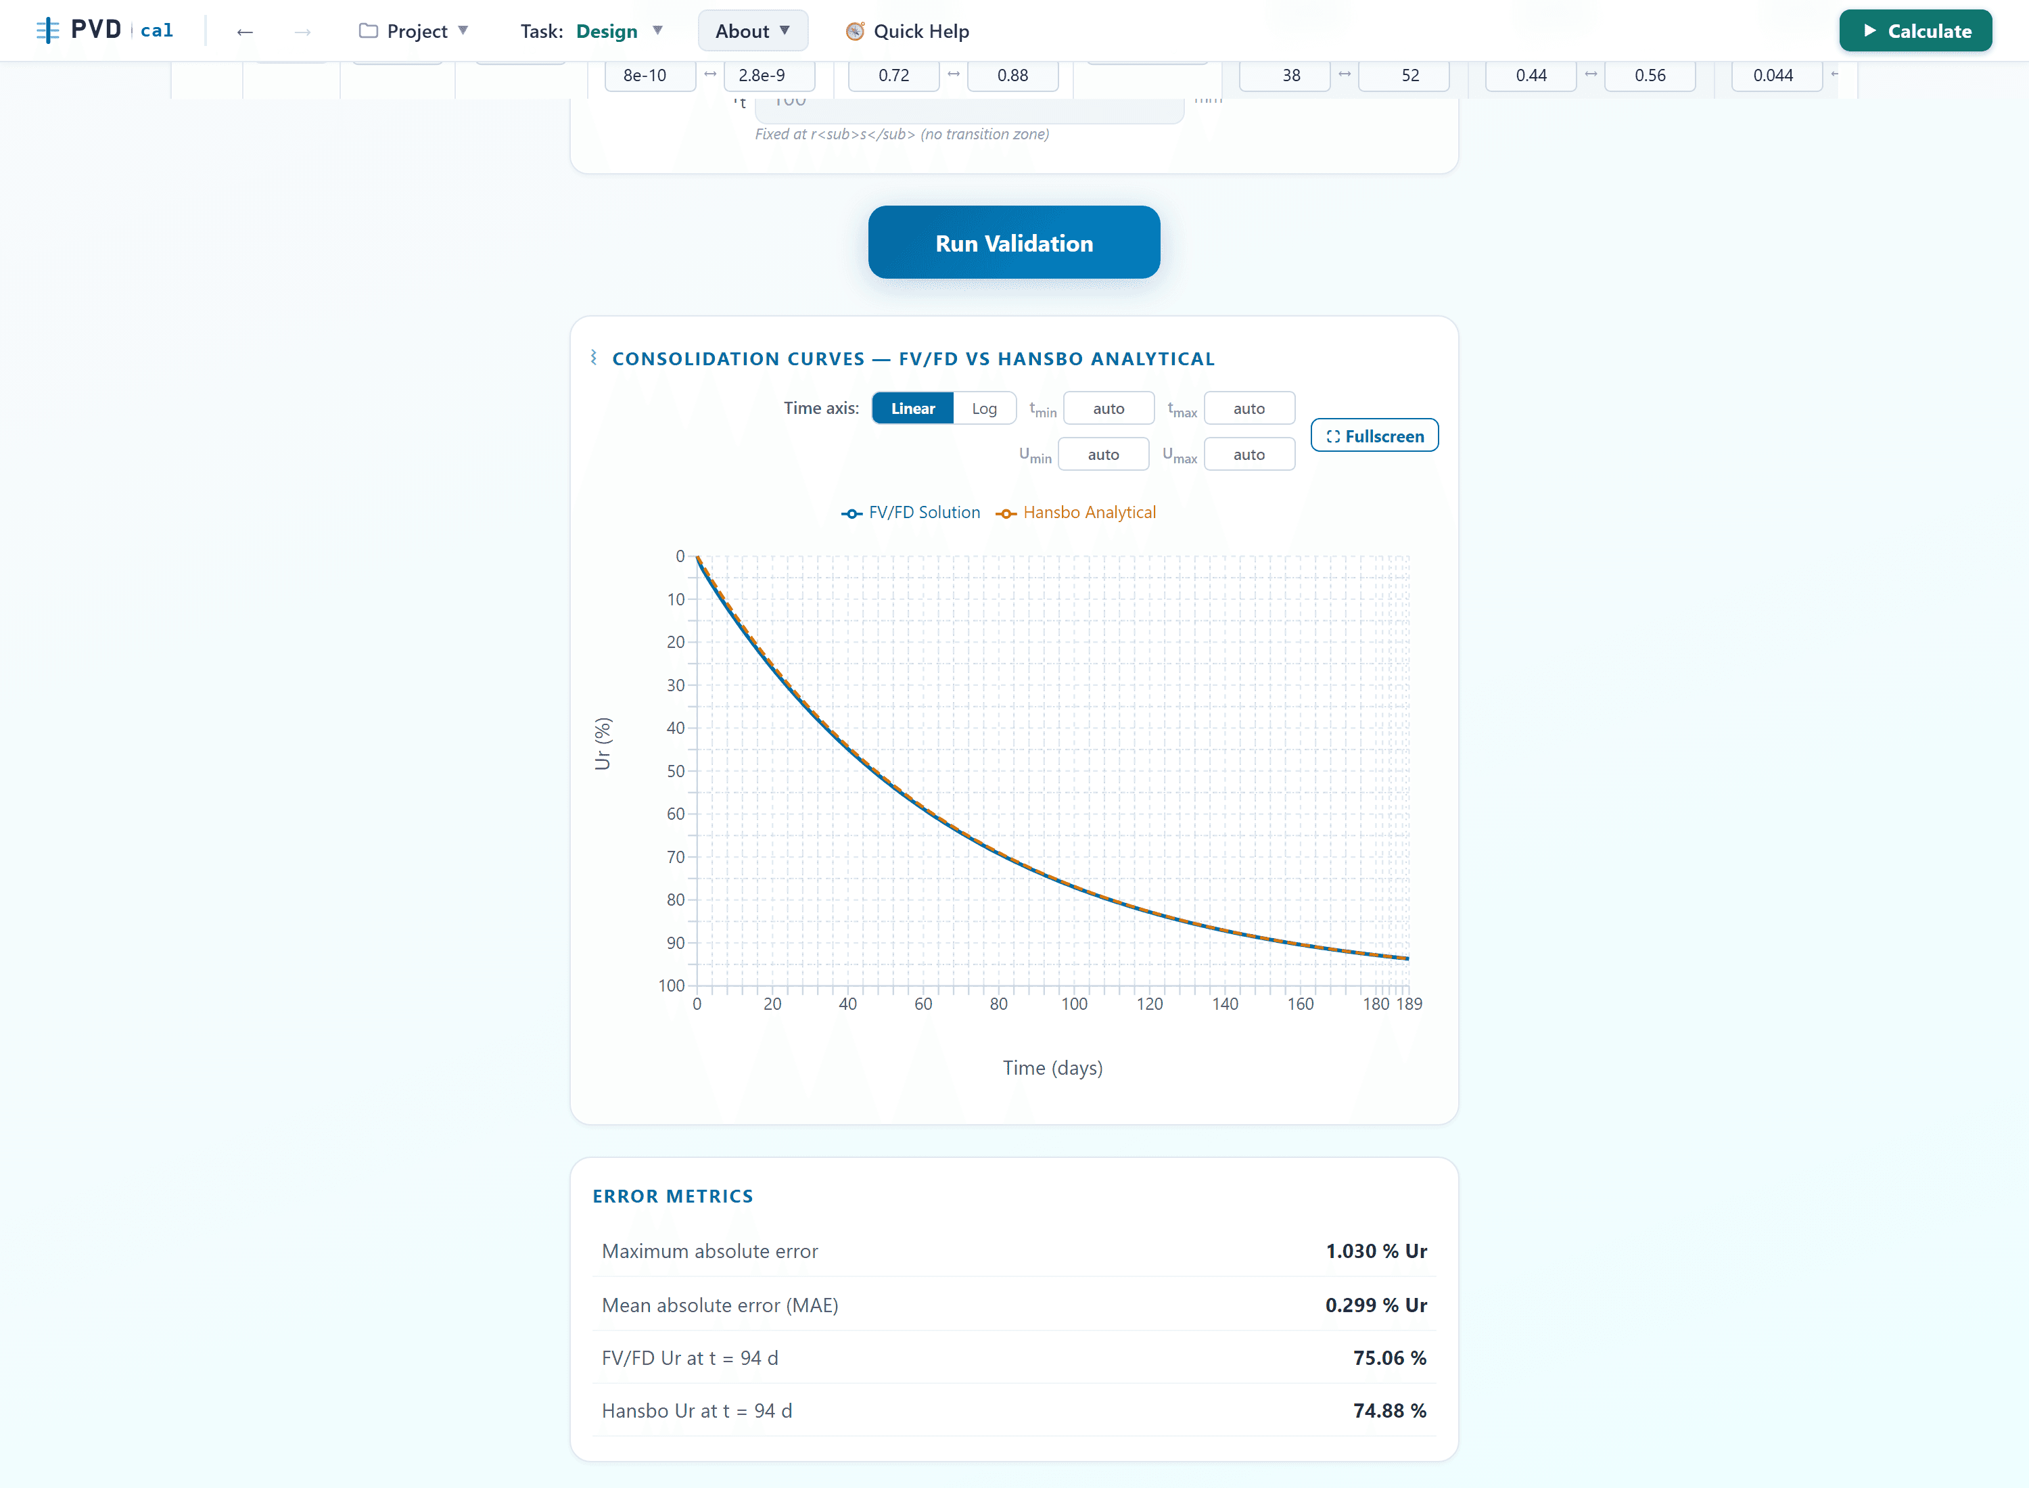Click the tmin auto input field
Screen dimensions: 2029x1488
[x=1109, y=408]
